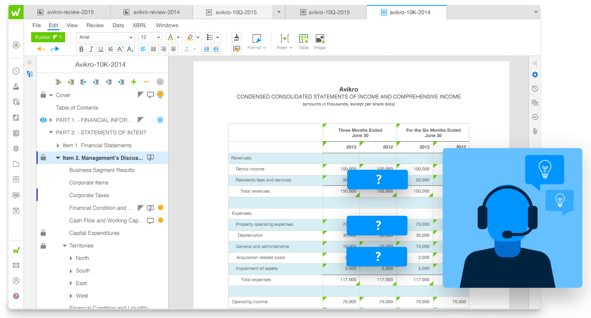591x318 pixels.
Task: Open the settings gear in right panel
Action: coord(535,75)
